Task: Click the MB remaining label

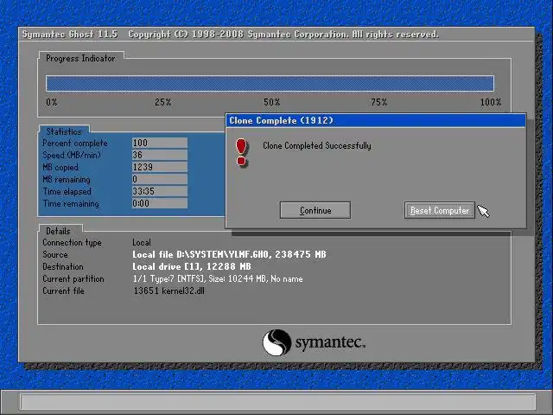Action: 67,180
